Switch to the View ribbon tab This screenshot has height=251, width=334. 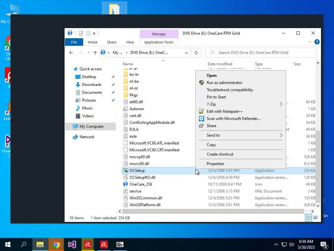click(x=130, y=42)
